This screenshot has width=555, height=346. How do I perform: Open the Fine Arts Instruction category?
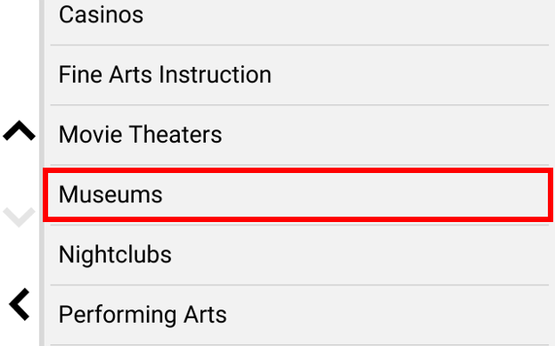click(x=299, y=75)
